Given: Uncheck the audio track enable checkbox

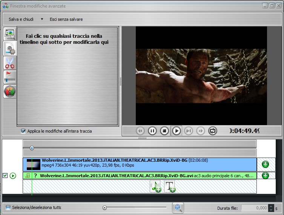Looking at the screenshot, I should 5,176.
